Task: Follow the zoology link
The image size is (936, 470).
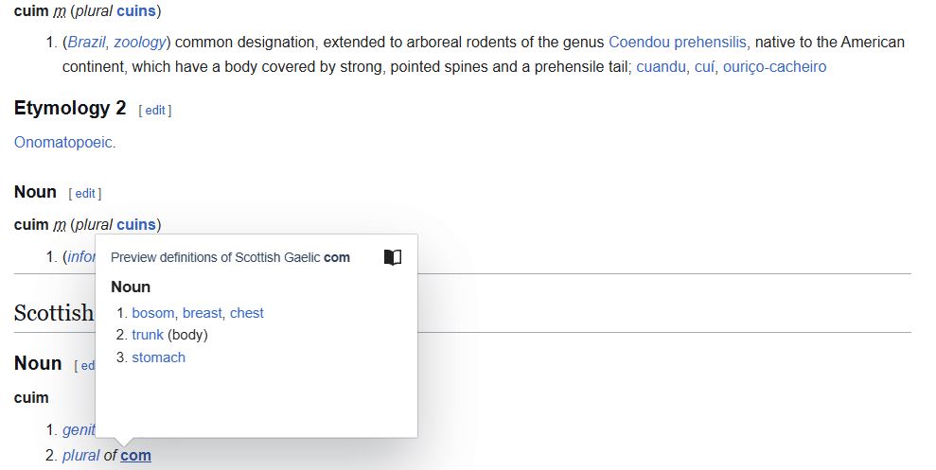Action: tap(140, 43)
